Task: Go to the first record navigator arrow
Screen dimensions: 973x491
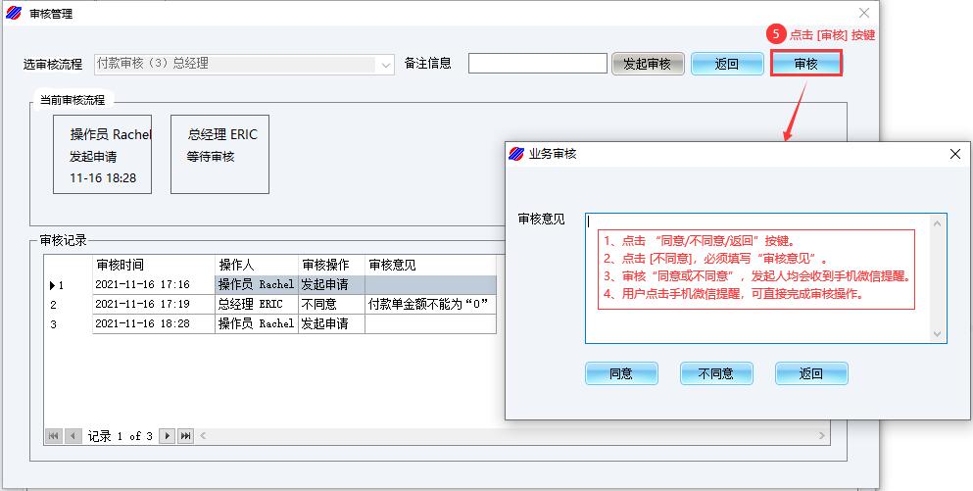Action: point(54,436)
